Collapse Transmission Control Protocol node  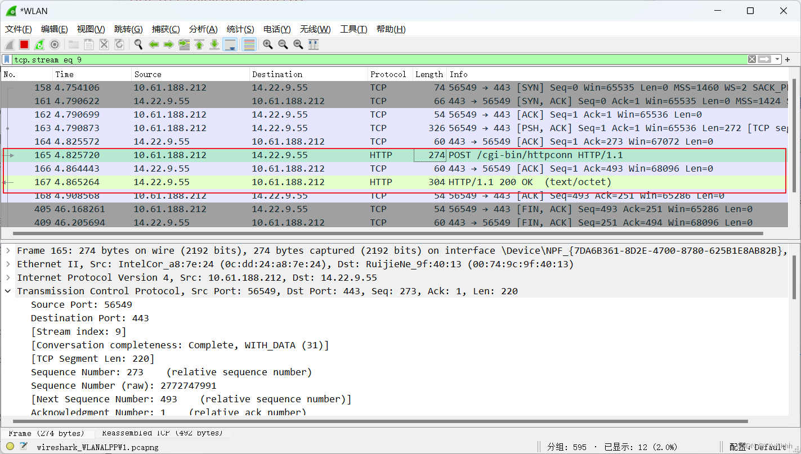tap(8, 291)
